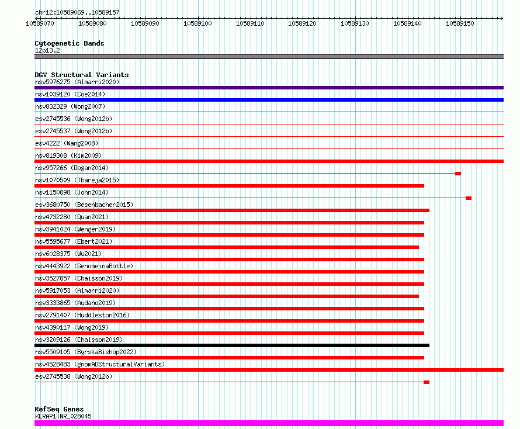Click the red nsv819308 variant bar

tap(269, 161)
